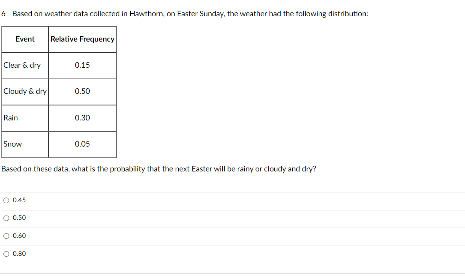Click the 0.45 answer label text
The height and width of the screenshot is (276, 465).
(x=20, y=200)
